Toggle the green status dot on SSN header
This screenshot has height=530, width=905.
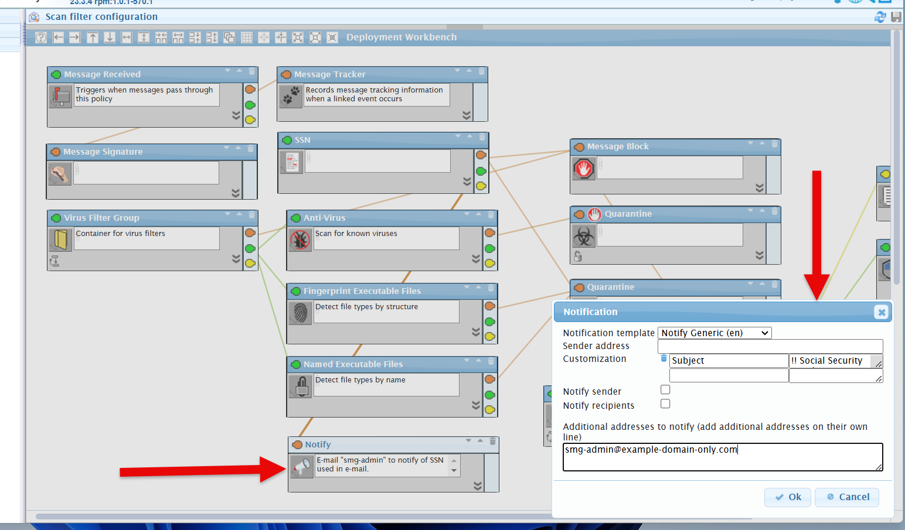click(287, 141)
